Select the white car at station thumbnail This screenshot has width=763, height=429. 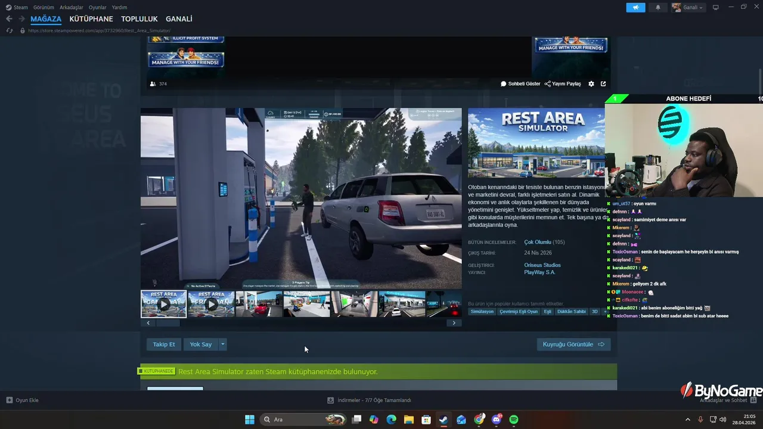[x=402, y=304]
